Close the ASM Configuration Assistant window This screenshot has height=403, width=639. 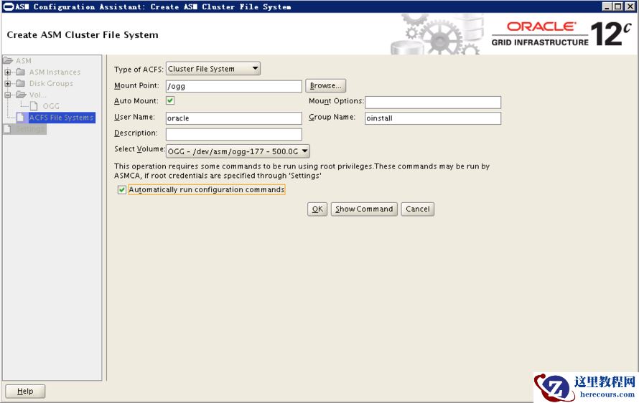point(630,6)
